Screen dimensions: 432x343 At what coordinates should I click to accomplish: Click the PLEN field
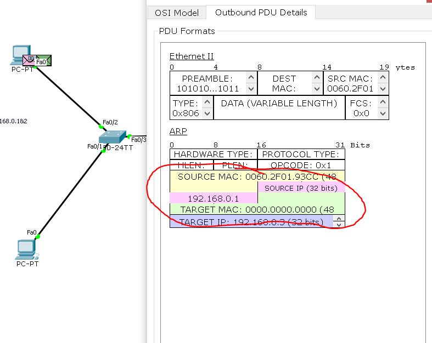click(x=235, y=165)
